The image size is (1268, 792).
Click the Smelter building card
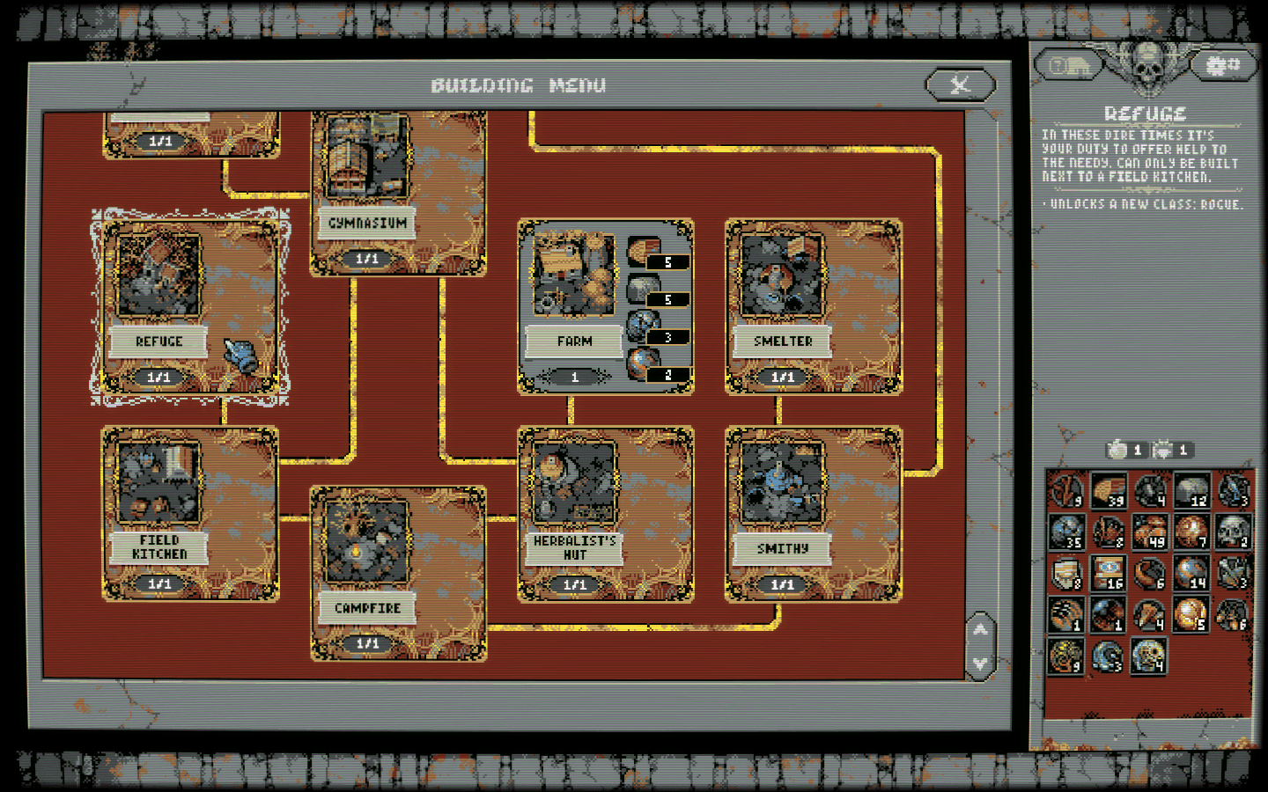813,305
